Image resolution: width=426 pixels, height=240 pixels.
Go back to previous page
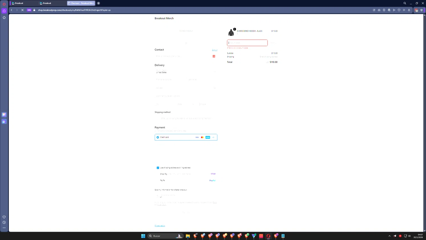pyautogui.click(x=12, y=10)
